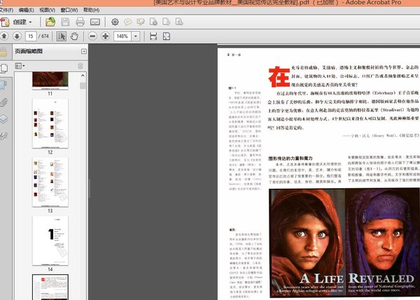Zoom in with the plus button
420x300 pixels.
point(105,36)
